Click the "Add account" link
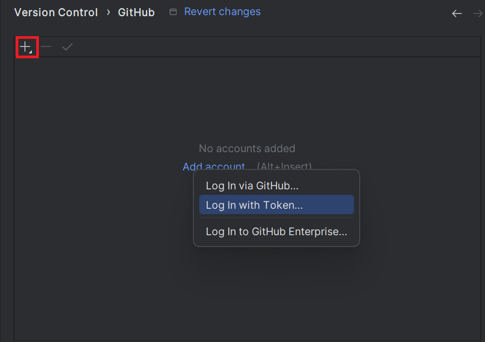Image resolution: width=485 pixels, height=342 pixels. tap(213, 167)
